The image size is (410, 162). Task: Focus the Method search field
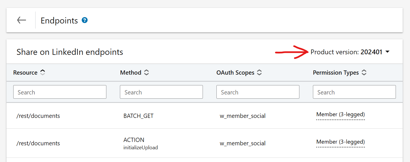click(x=161, y=92)
